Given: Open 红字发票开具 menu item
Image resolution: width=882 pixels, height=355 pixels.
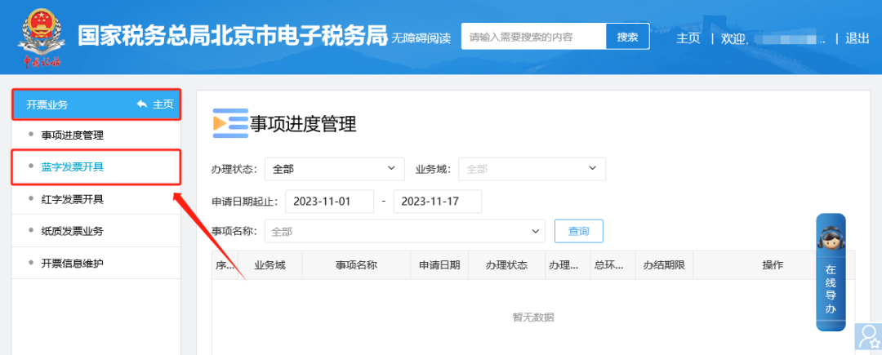Looking at the screenshot, I should (73, 199).
